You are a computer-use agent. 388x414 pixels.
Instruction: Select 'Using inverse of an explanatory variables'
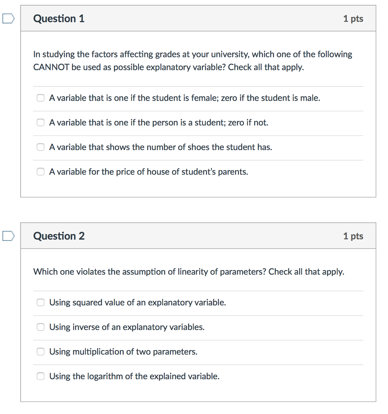40,327
